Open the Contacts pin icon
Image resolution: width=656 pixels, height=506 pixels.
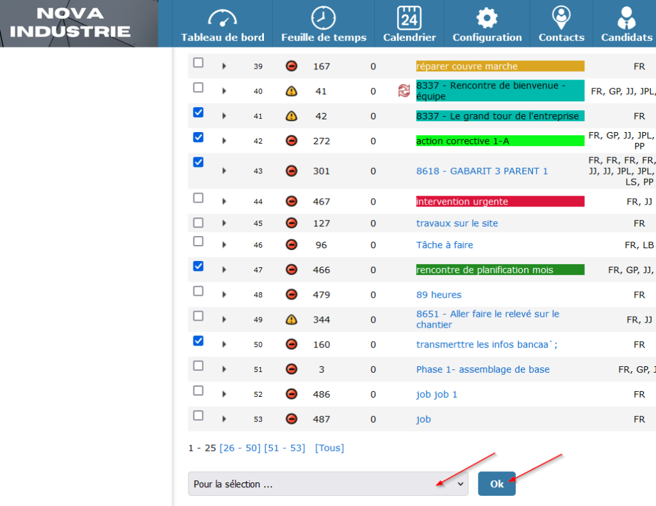(561, 17)
